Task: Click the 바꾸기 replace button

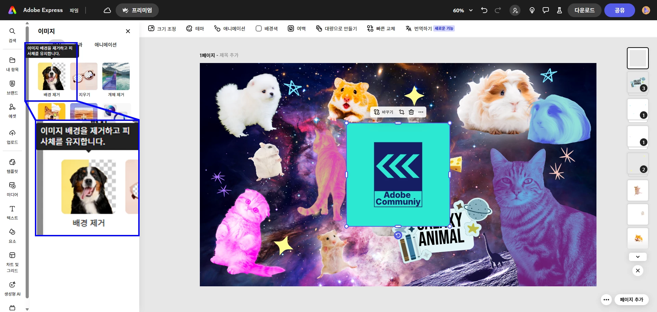Action: point(384,112)
